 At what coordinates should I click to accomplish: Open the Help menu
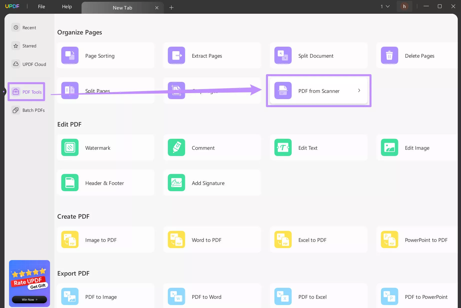pyautogui.click(x=67, y=6)
